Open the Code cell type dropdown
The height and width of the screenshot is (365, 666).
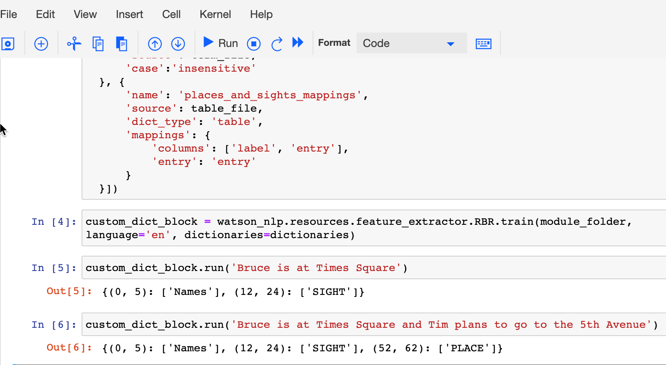411,43
